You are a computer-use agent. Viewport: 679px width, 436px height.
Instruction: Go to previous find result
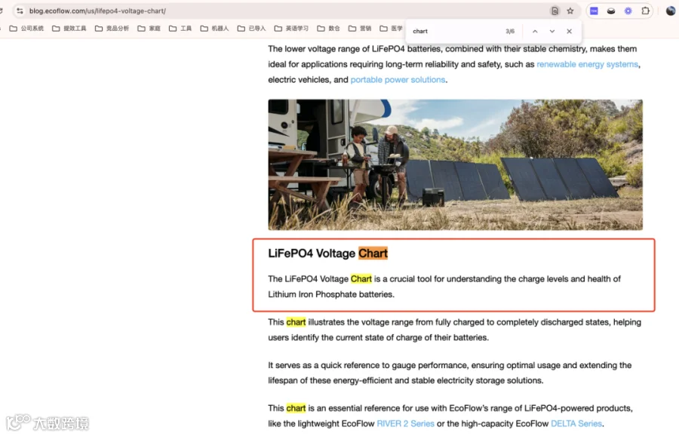point(535,31)
